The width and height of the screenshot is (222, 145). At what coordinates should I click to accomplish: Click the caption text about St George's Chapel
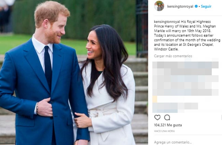[x=184, y=44]
